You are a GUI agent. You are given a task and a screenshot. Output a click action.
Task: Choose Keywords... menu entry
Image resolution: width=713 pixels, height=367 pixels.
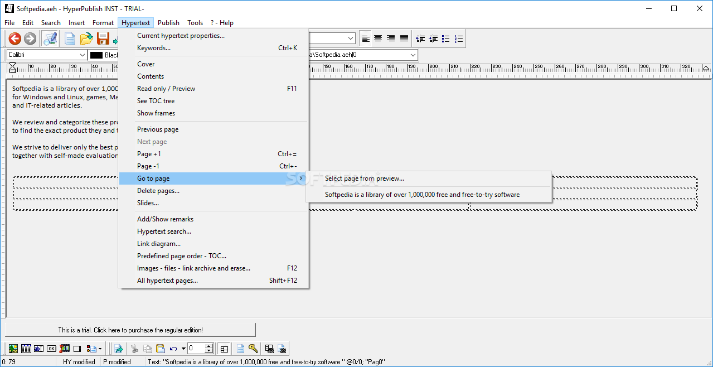pyautogui.click(x=212, y=48)
